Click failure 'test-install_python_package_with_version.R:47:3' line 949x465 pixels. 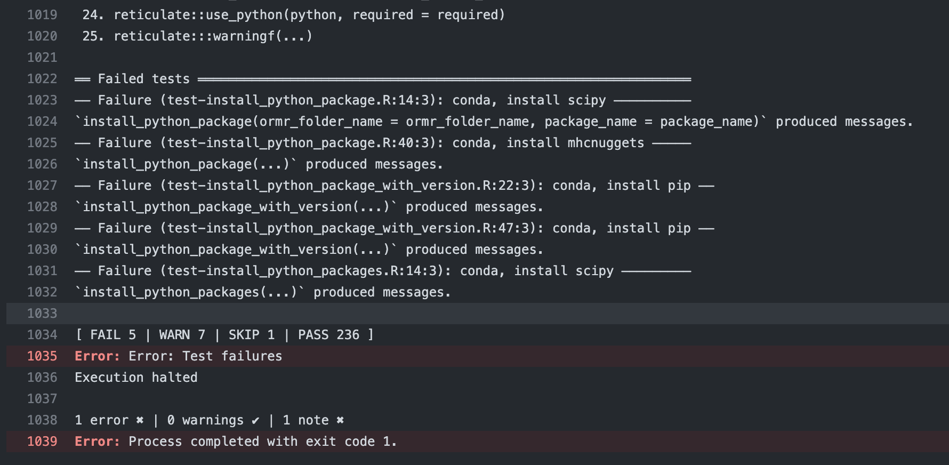(395, 228)
